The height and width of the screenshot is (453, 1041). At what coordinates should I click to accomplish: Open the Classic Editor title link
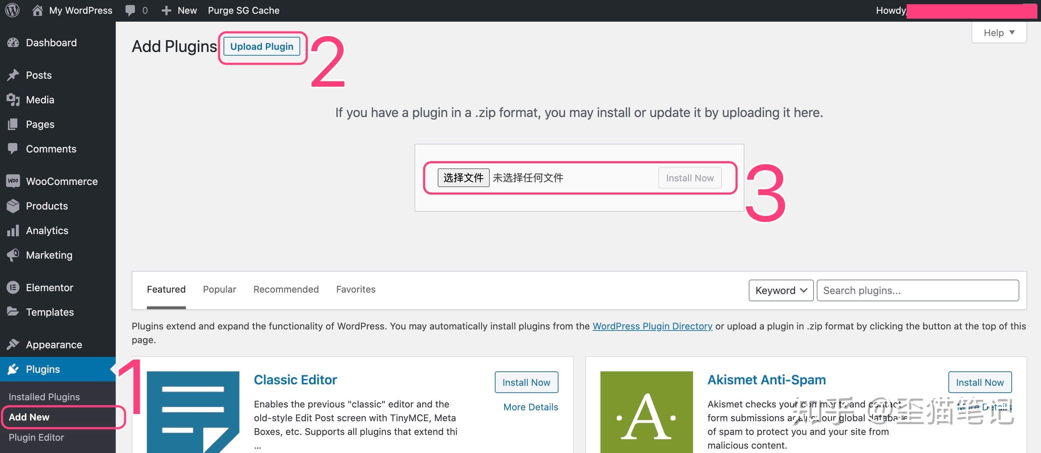pos(296,380)
